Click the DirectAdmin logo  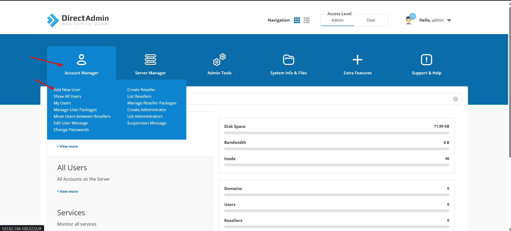click(x=78, y=20)
